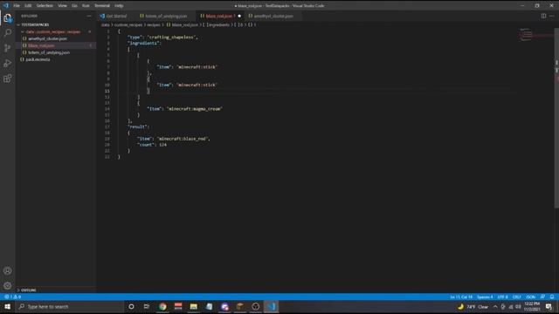This screenshot has width=559, height=314.
Task: Open pack.mcmeta in file explorer
Action: coord(38,59)
